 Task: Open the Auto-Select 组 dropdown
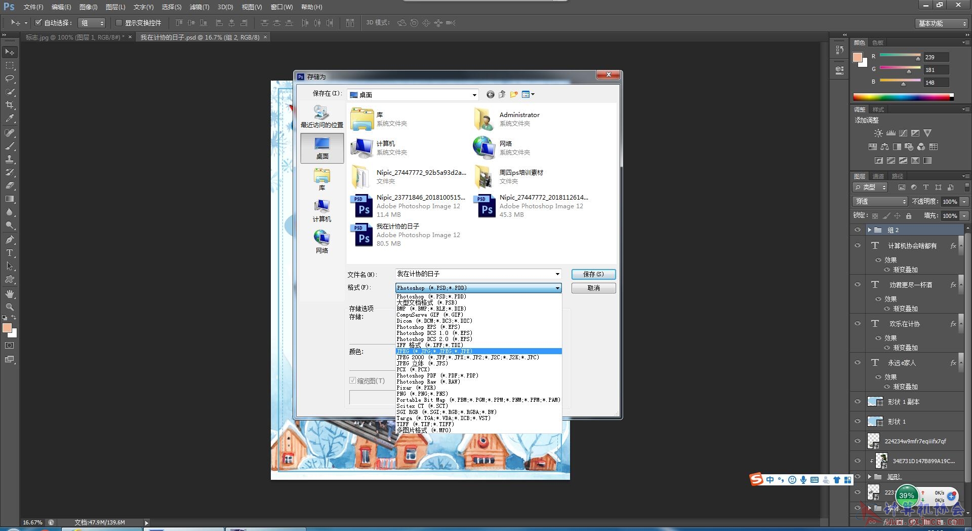[92, 23]
